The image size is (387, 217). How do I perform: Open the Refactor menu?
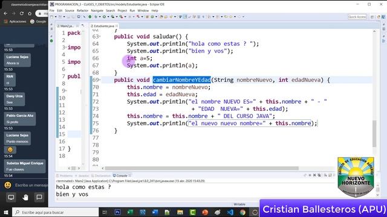pos(82,11)
